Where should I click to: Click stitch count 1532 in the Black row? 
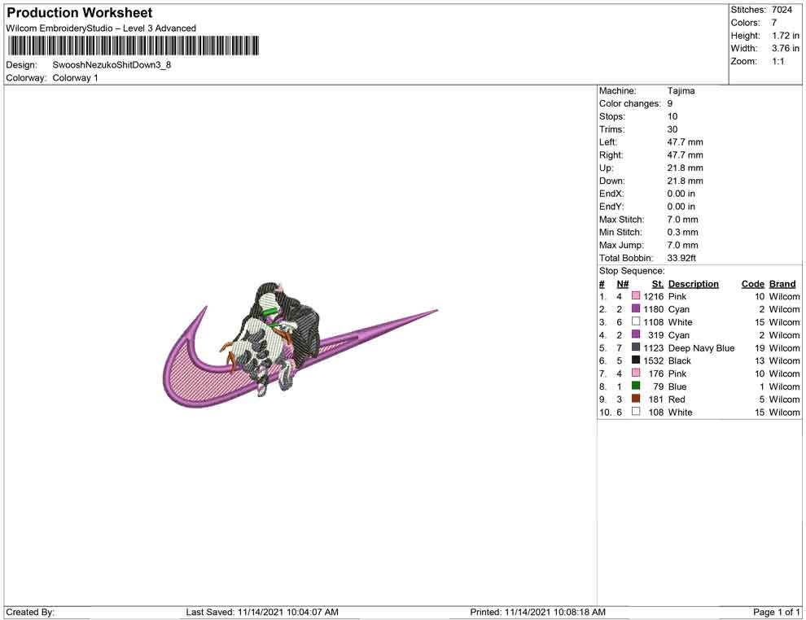tap(653, 360)
